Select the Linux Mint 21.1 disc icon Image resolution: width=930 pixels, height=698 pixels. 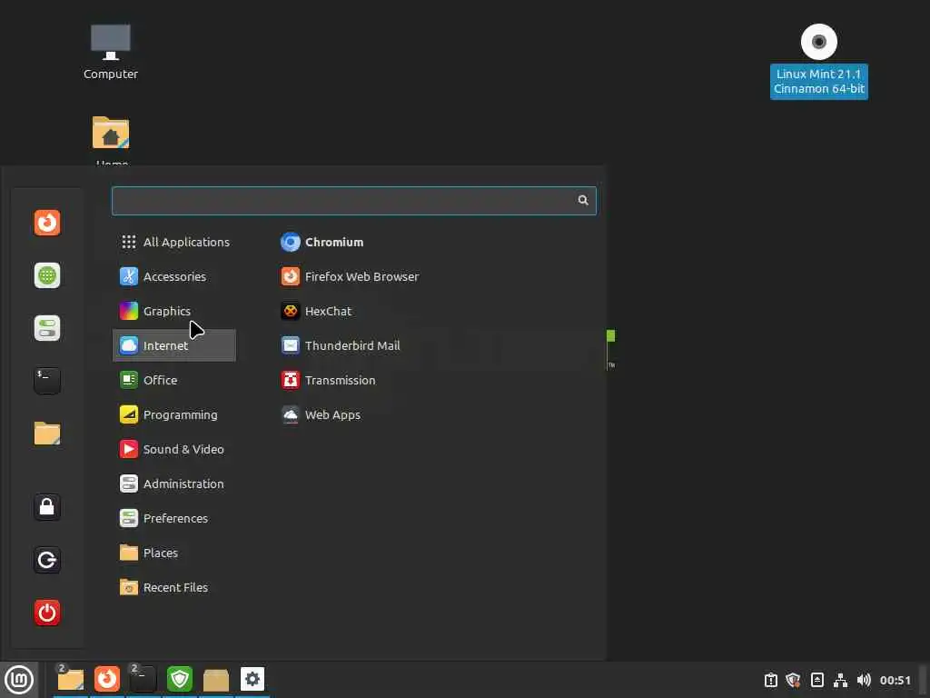coord(818,61)
